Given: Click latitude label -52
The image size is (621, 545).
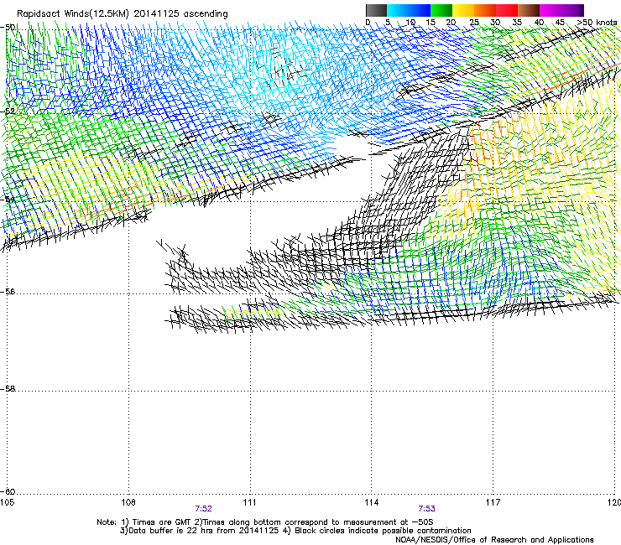Looking at the screenshot, I should (8, 112).
